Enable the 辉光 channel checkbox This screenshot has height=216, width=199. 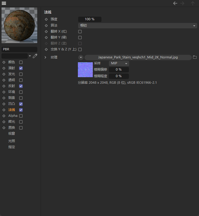21,122
